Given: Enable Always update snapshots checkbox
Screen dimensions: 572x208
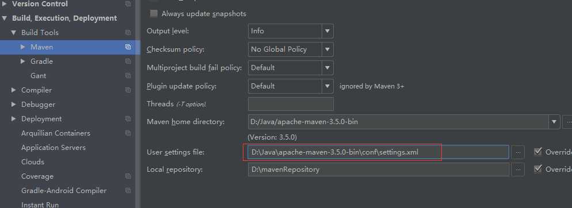Looking at the screenshot, I should (x=154, y=14).
